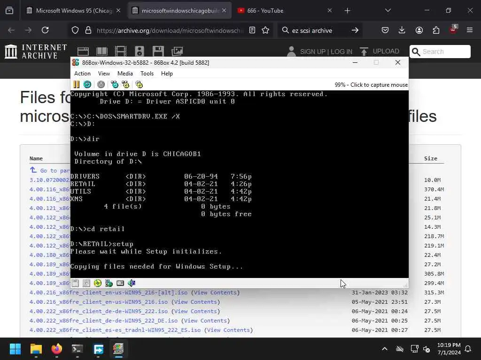481x360 pixels.
Task: Close the microsoftwindowschicagobuild tab
Action: click(224, 10)
